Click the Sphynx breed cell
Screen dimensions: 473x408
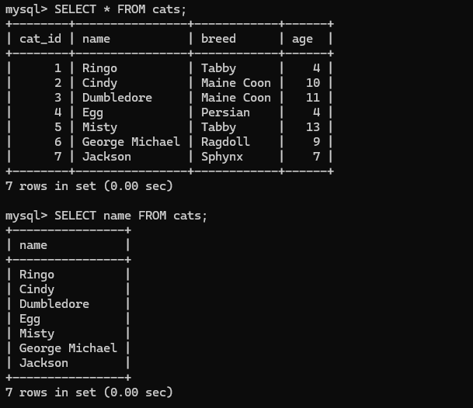(221, 157)
